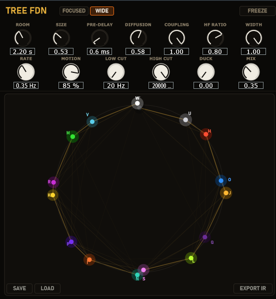Toggle WIDE mode
Image resolution: width=276 pixels, height=299 pixels.
102,11
